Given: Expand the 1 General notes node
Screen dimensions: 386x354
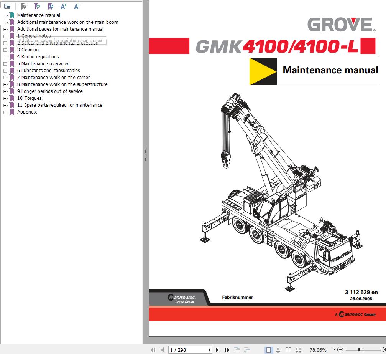Looking at the screenshot, I should [x=5, y=36].
